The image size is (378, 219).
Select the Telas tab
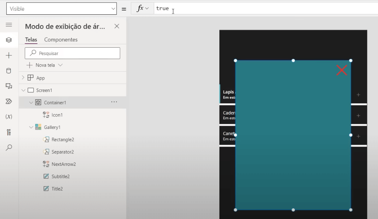31,40
